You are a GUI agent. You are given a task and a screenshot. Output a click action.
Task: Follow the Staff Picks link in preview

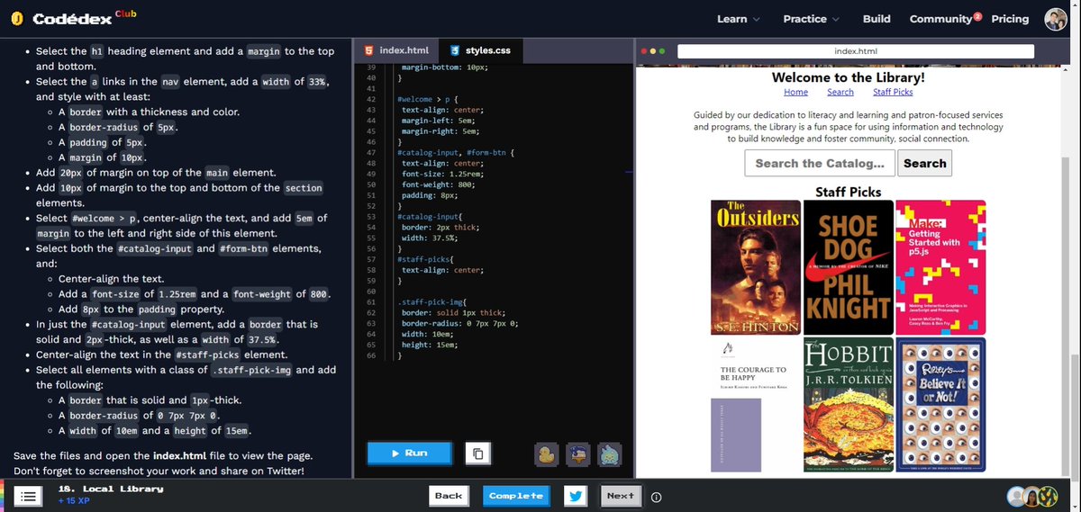pos(893,92)
